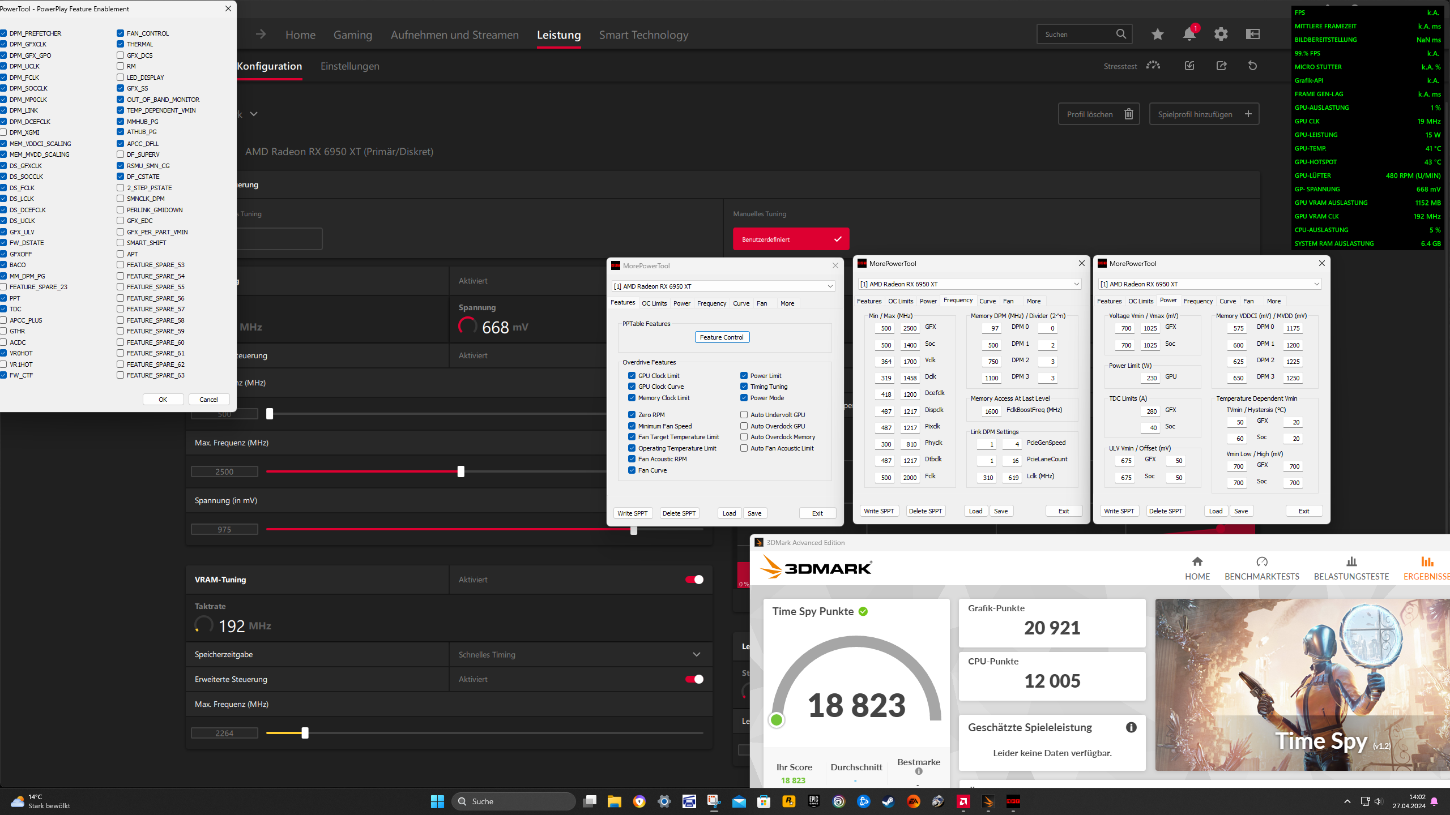Viewport: 1450px width, 815px height.
Task: Switch to the Gaming tab
Action: 352,35
